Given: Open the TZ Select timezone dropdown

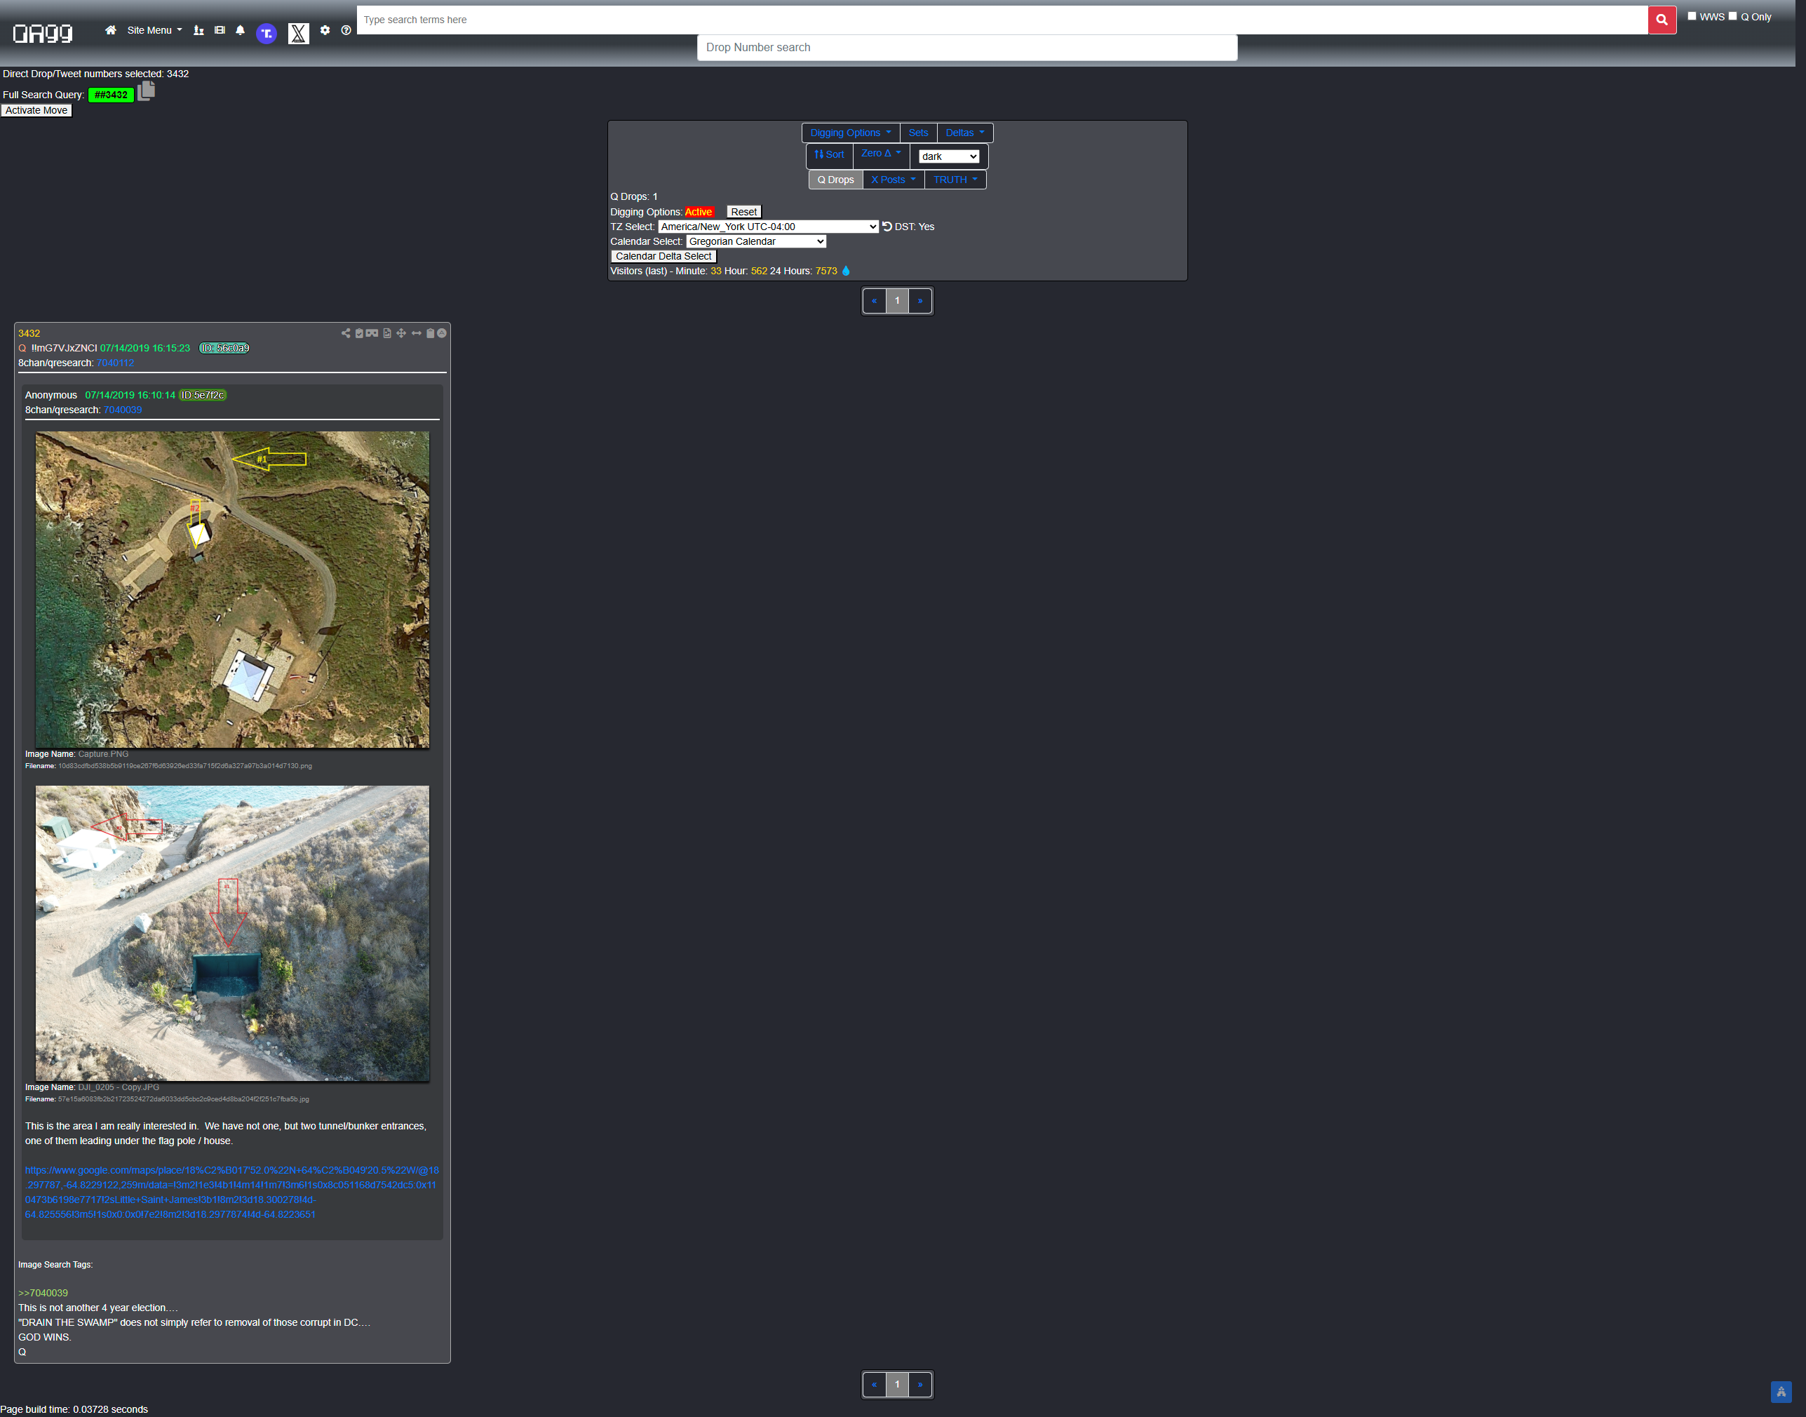Looking at the screenshot, I should (x=768, y=227).
